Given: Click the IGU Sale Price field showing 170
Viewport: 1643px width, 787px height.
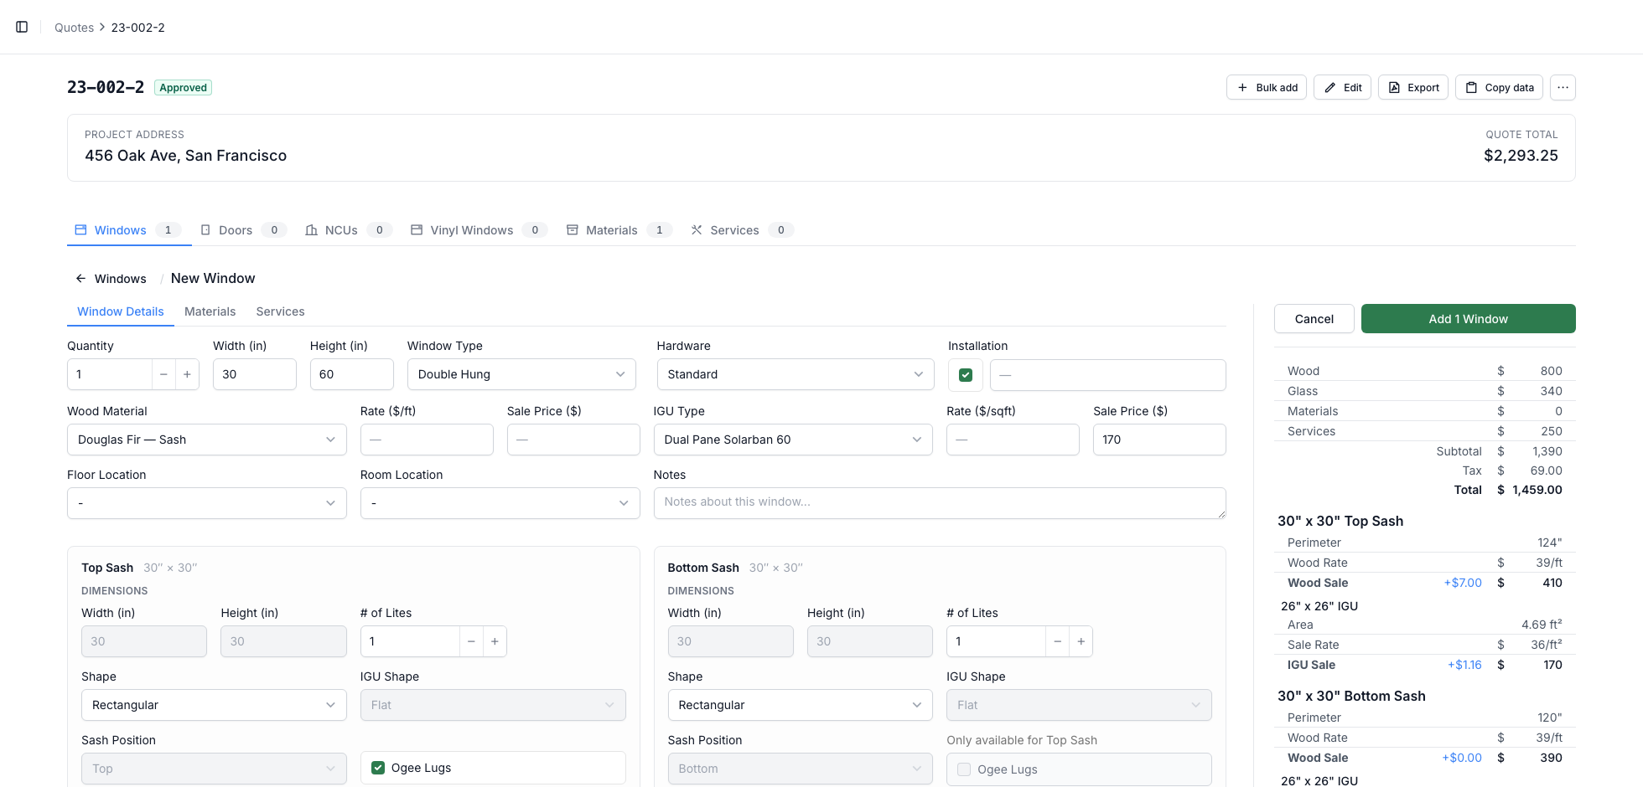Looking at the screenshot, I should click(1159, 440).
